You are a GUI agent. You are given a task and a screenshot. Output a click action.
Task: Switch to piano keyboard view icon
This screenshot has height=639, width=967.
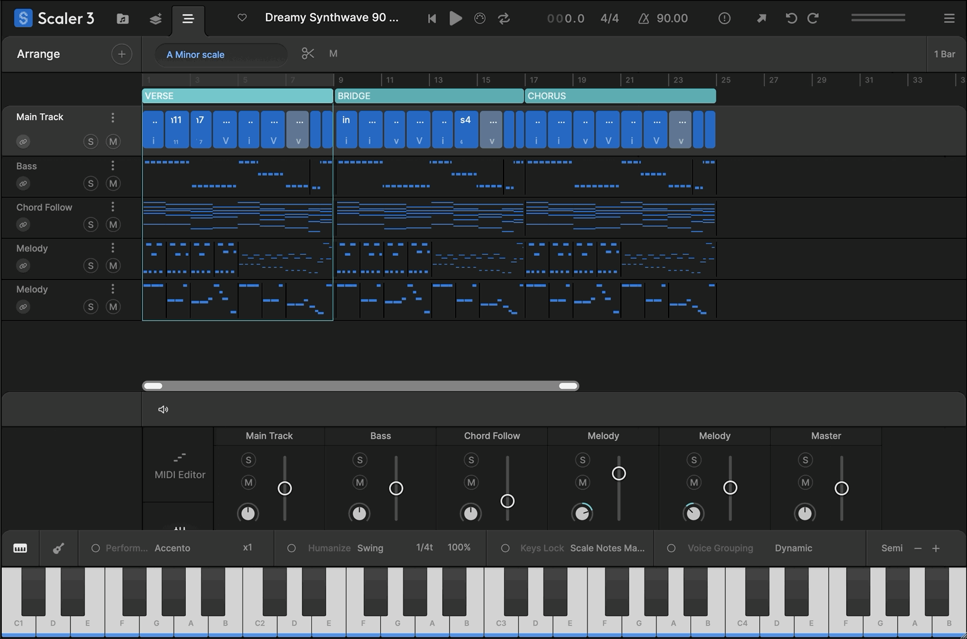point(20,548)
